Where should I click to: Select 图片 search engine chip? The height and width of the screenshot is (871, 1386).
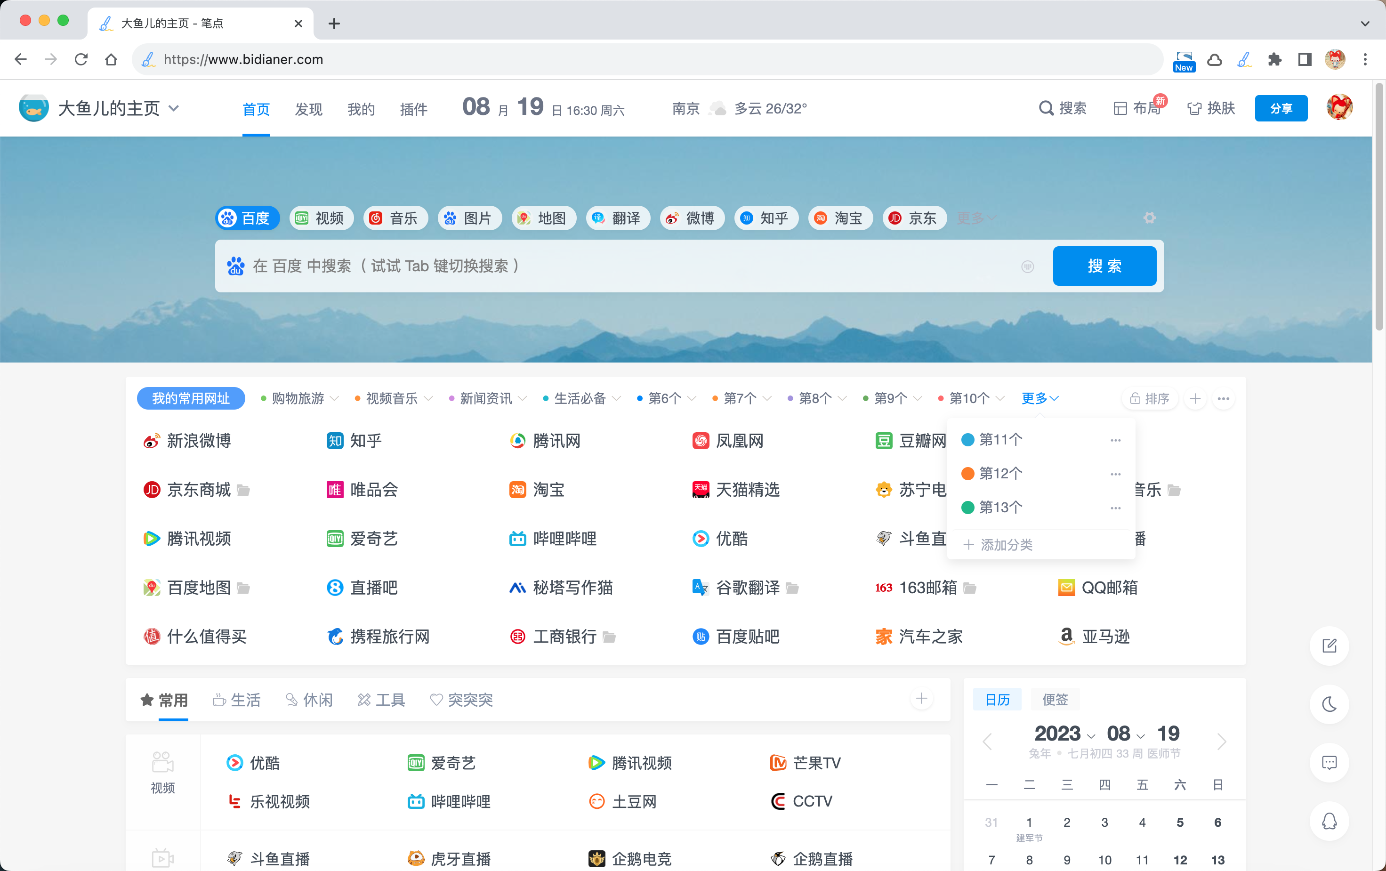[x=470, y=218]
